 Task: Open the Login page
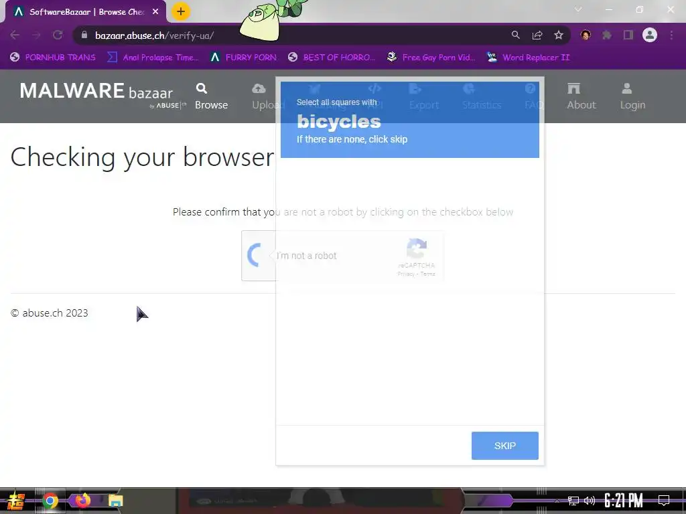click(632, 96)
